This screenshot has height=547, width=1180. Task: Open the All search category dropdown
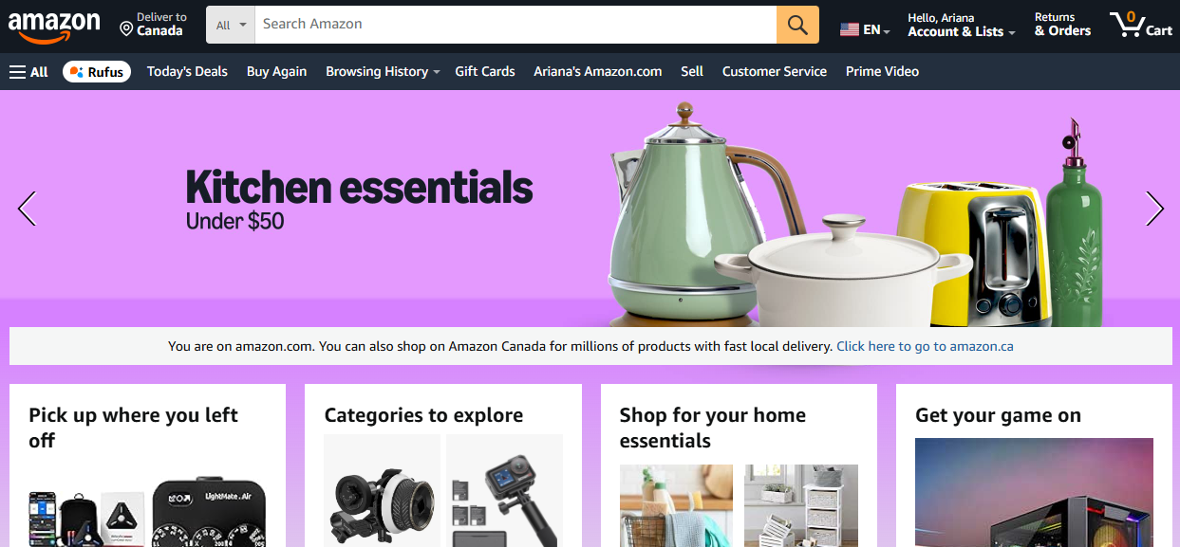(x=231, y=25)
